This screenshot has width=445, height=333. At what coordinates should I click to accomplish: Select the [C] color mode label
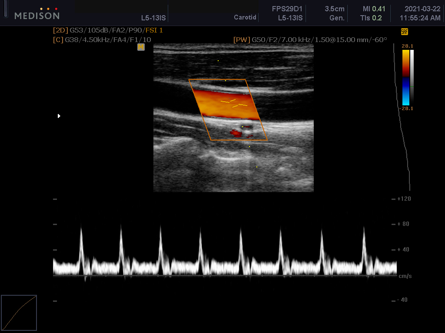click(57, 39)
